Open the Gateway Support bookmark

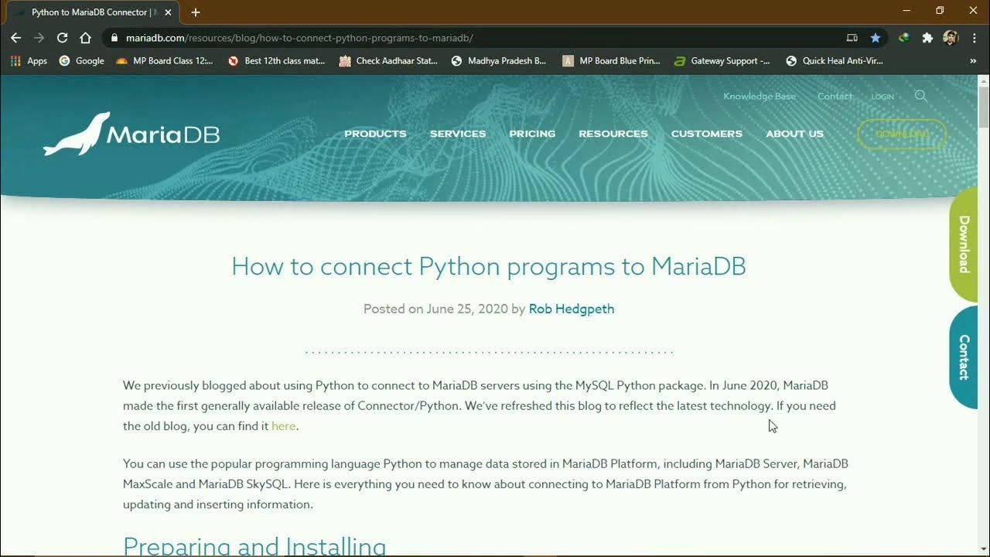click(x=722, y=60)
